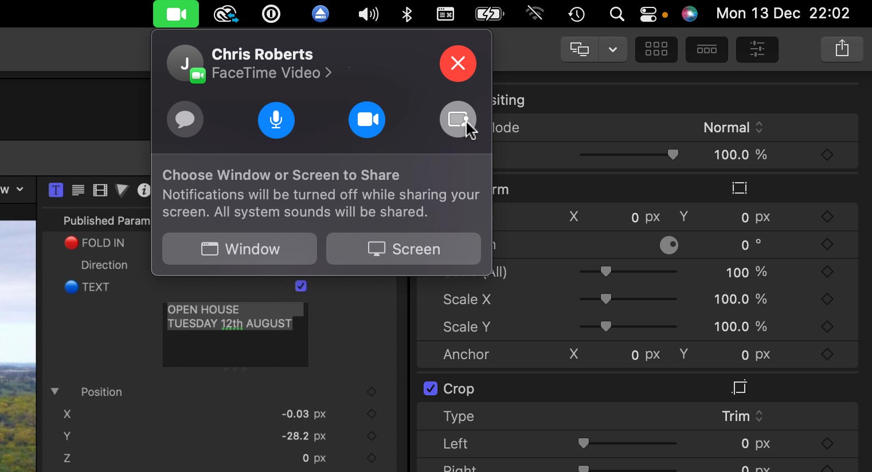872x472 pixels.
Task: Click the eject disk menu bar icon
Action: tap(320, 14)
